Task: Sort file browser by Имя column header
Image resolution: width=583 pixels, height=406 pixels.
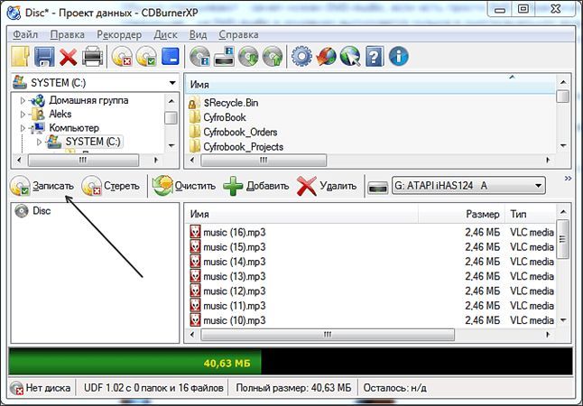Action: (370, 85)
